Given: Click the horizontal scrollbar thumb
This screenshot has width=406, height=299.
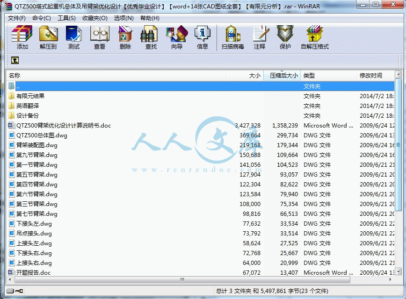Looking at the screenshot, I should click(x=182, y=279).
